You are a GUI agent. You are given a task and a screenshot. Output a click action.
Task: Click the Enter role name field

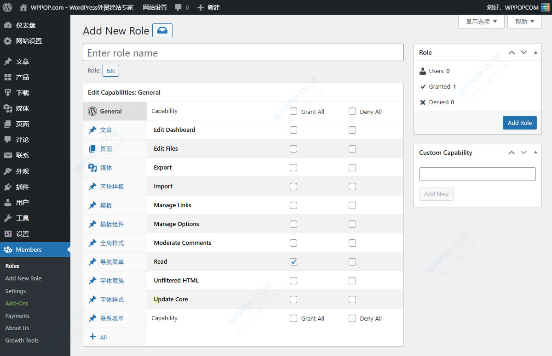pyautogui.click(x=243, y=53)
